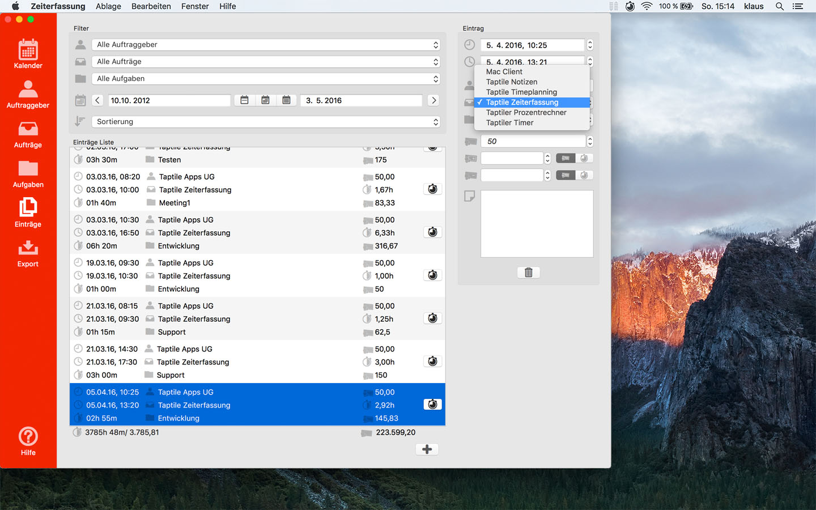
Task: Open the Zeiterfassung app menu
Action: [x=58, y=6]
